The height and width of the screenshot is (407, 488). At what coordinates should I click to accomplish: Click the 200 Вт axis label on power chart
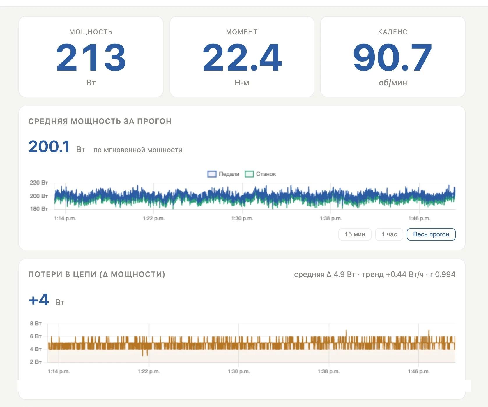click(39, 196)
